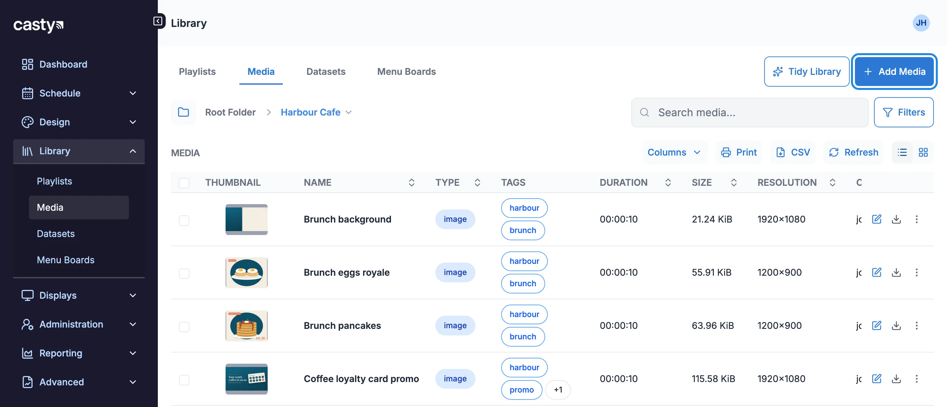
Task: Switch to the Datasets tab
Action: tap(326, 72)
